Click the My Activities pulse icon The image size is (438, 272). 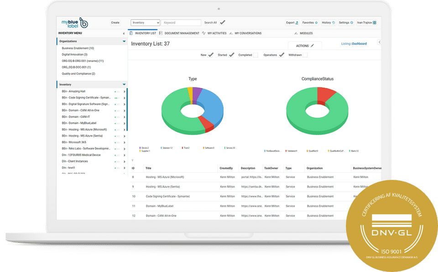203,33
